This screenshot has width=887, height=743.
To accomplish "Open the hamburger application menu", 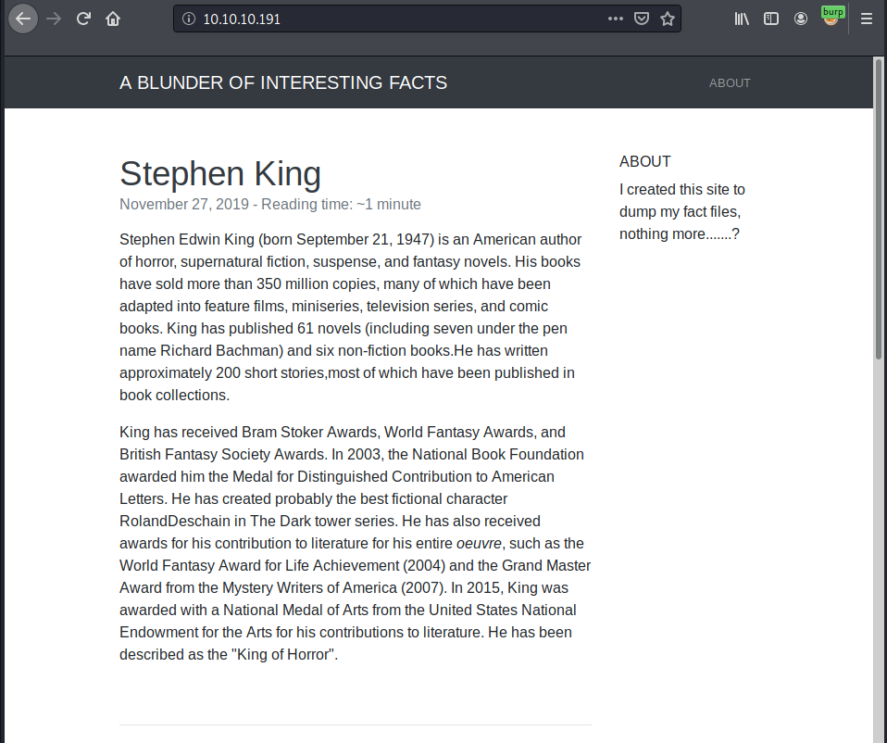I will [866, 19].
